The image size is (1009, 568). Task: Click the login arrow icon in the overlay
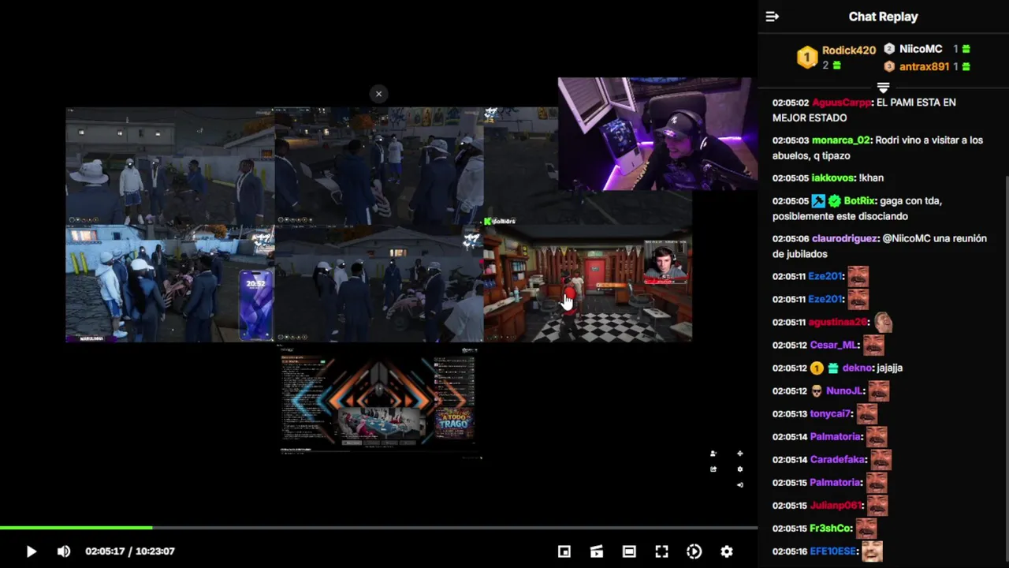coord(739,484)
